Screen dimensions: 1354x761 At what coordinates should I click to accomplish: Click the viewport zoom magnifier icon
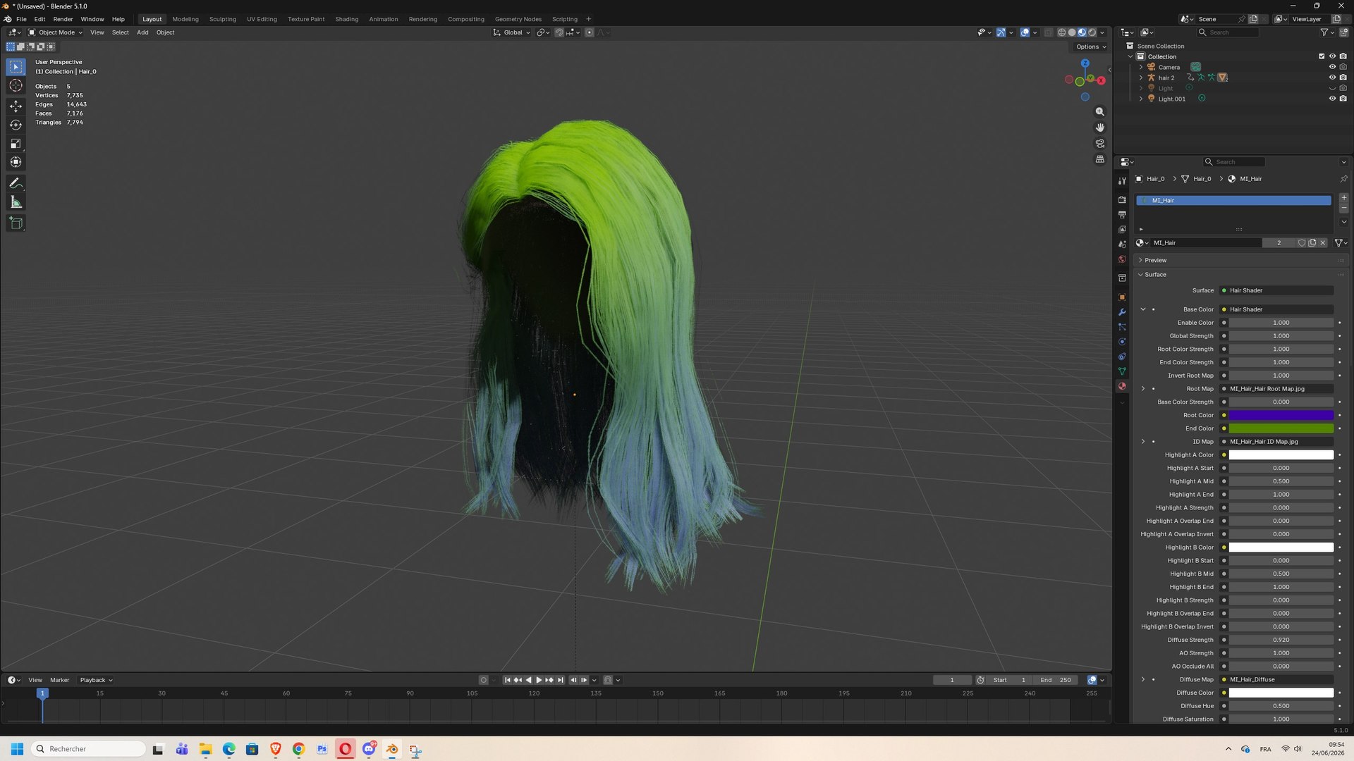tap(1099, 112)
